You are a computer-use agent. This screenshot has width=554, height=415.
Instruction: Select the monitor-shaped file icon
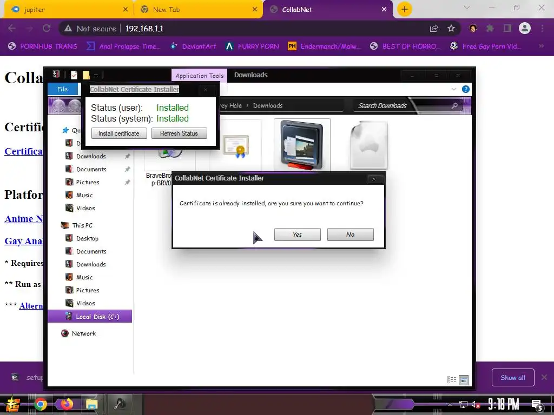click(x=302, y=145)
